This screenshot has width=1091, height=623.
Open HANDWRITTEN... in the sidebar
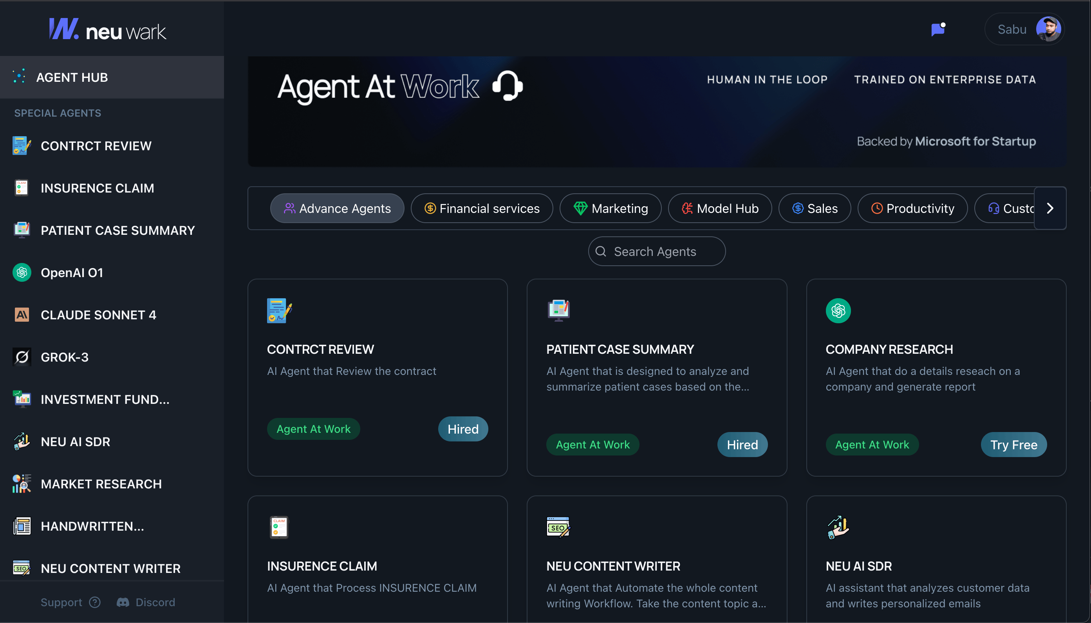[x=92, y=526]
